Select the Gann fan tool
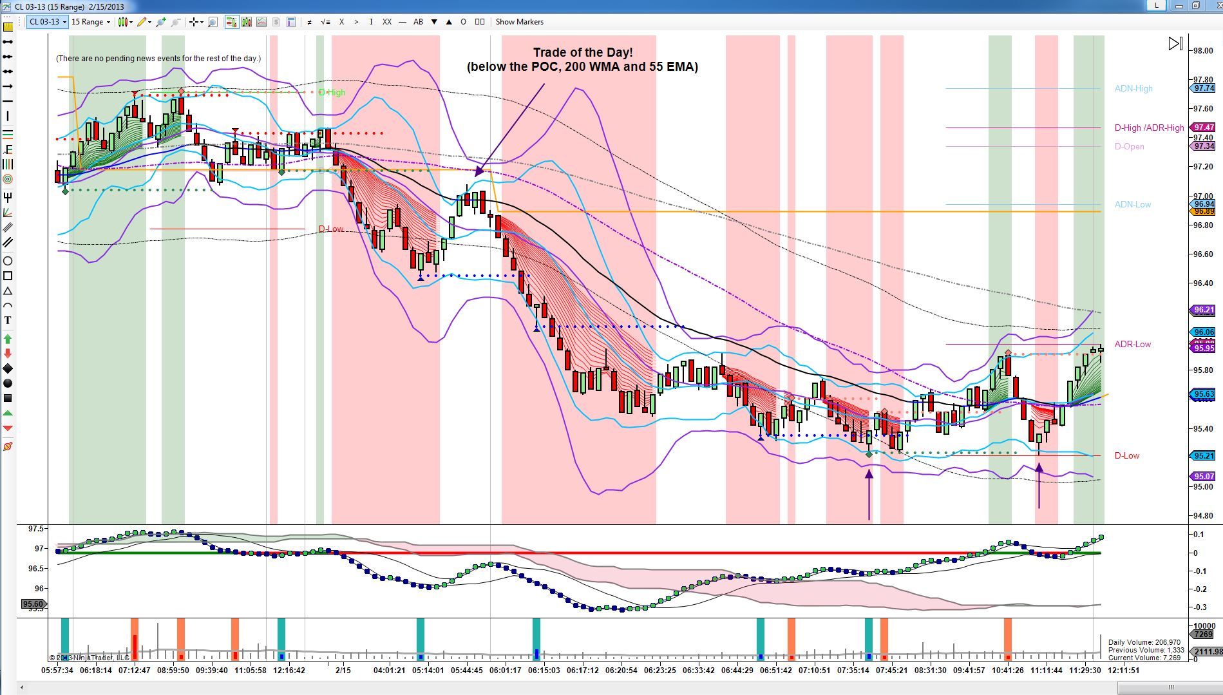The width and height of the screenshot is (1223, 695). click(8, 213)
